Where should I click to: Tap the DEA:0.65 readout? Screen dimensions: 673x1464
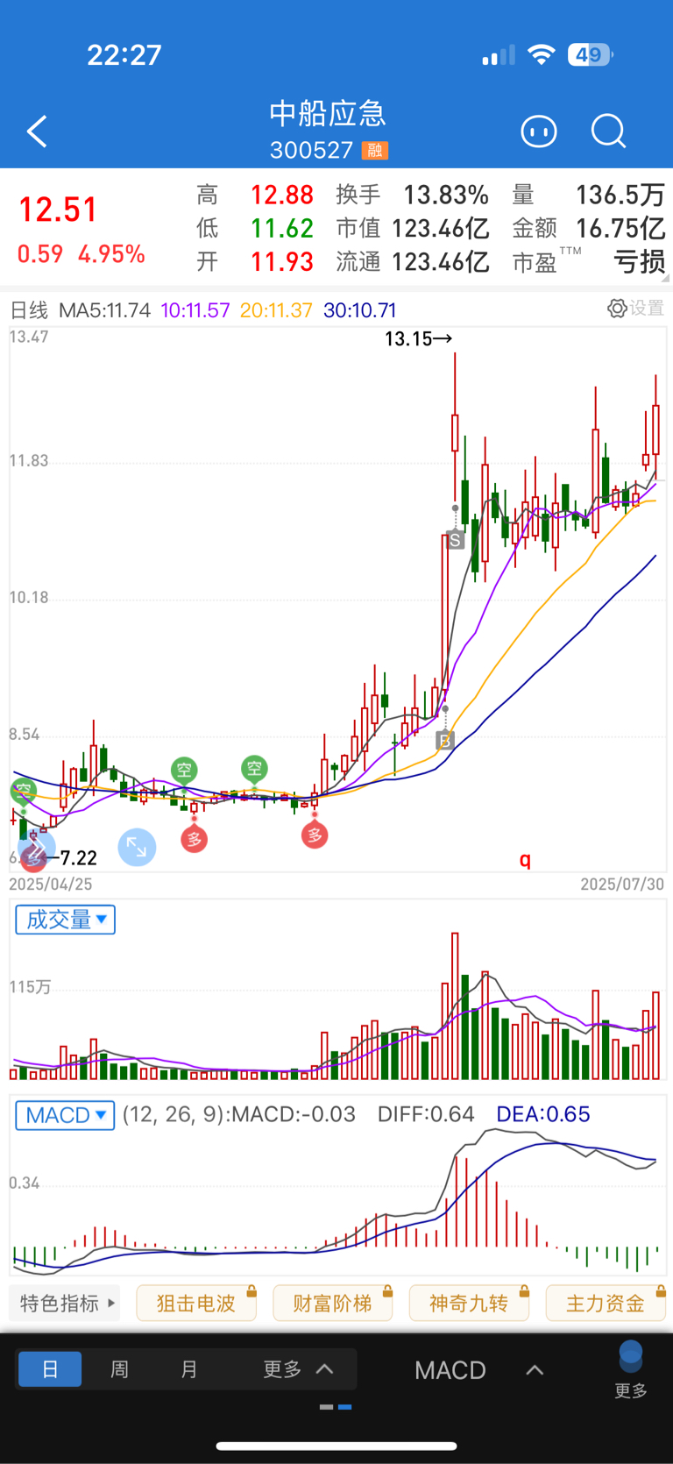pyautogui.click(x=543, y=1114)
